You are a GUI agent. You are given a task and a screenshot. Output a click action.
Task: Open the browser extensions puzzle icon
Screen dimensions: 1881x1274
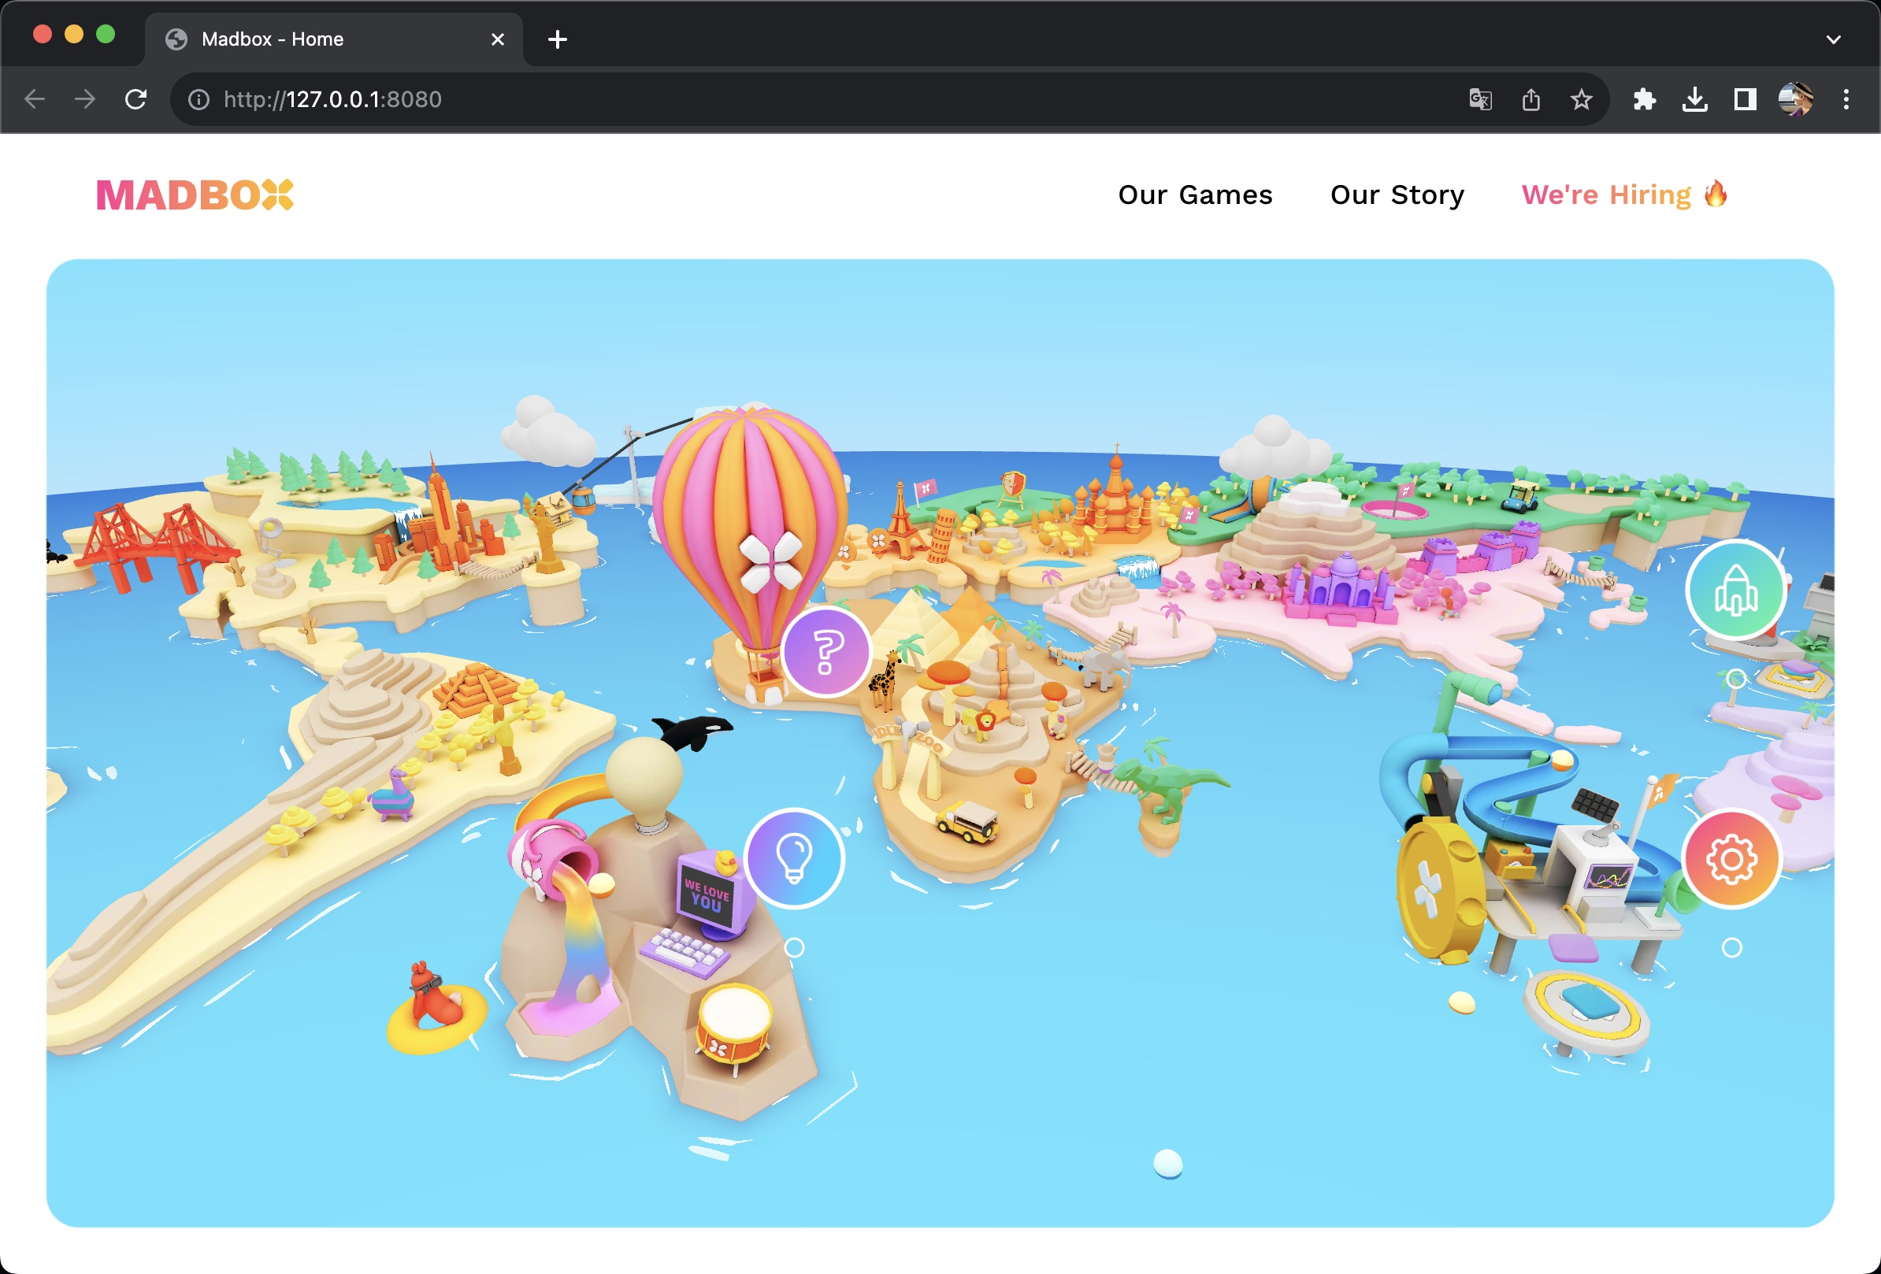coord(1644,99)
